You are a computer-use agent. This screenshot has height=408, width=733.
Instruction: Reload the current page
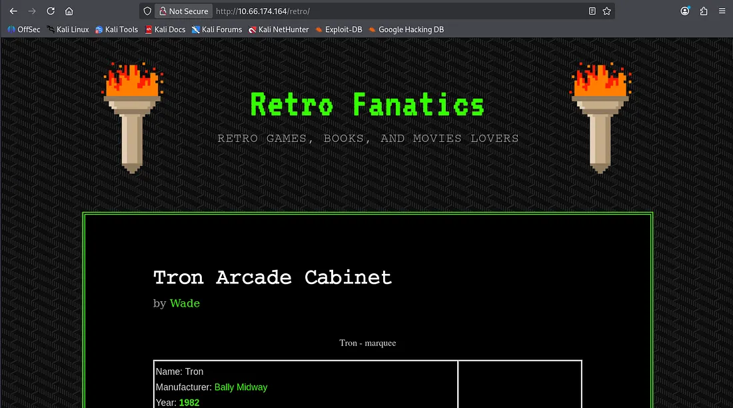click(51, 11)
